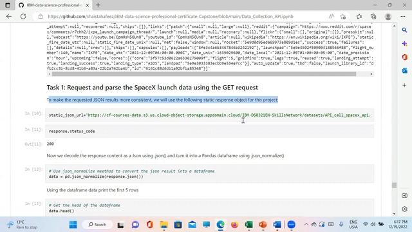Click the static_json_url code cell
The image size is (412, 232).
[x=209, y=115]
